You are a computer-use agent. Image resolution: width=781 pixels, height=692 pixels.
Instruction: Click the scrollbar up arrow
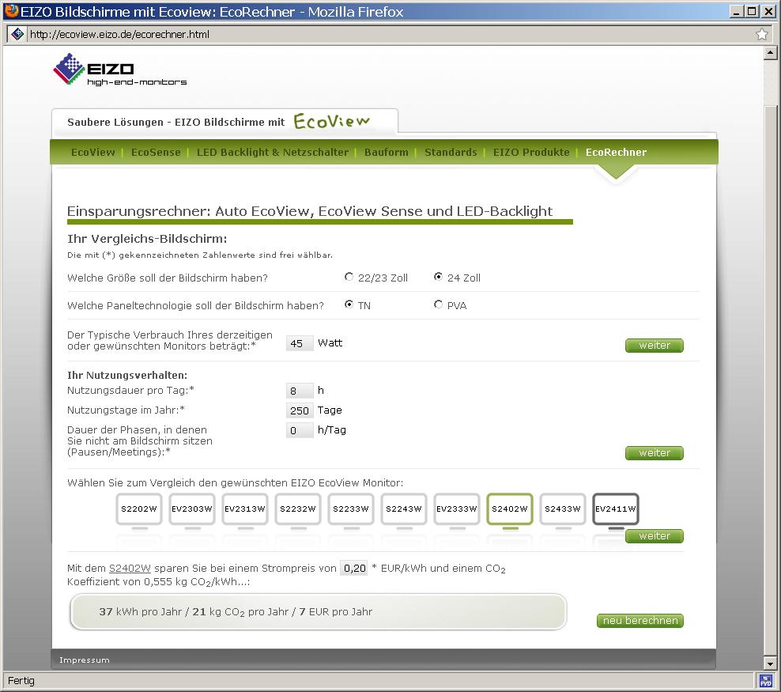pyautogui.click(x=770, y=53)
